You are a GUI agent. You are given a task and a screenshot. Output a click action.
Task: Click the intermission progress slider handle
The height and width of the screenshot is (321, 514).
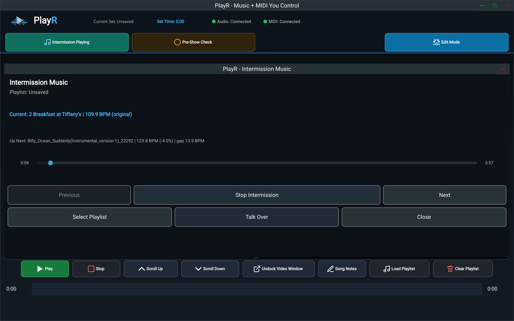tap(50, 163)
